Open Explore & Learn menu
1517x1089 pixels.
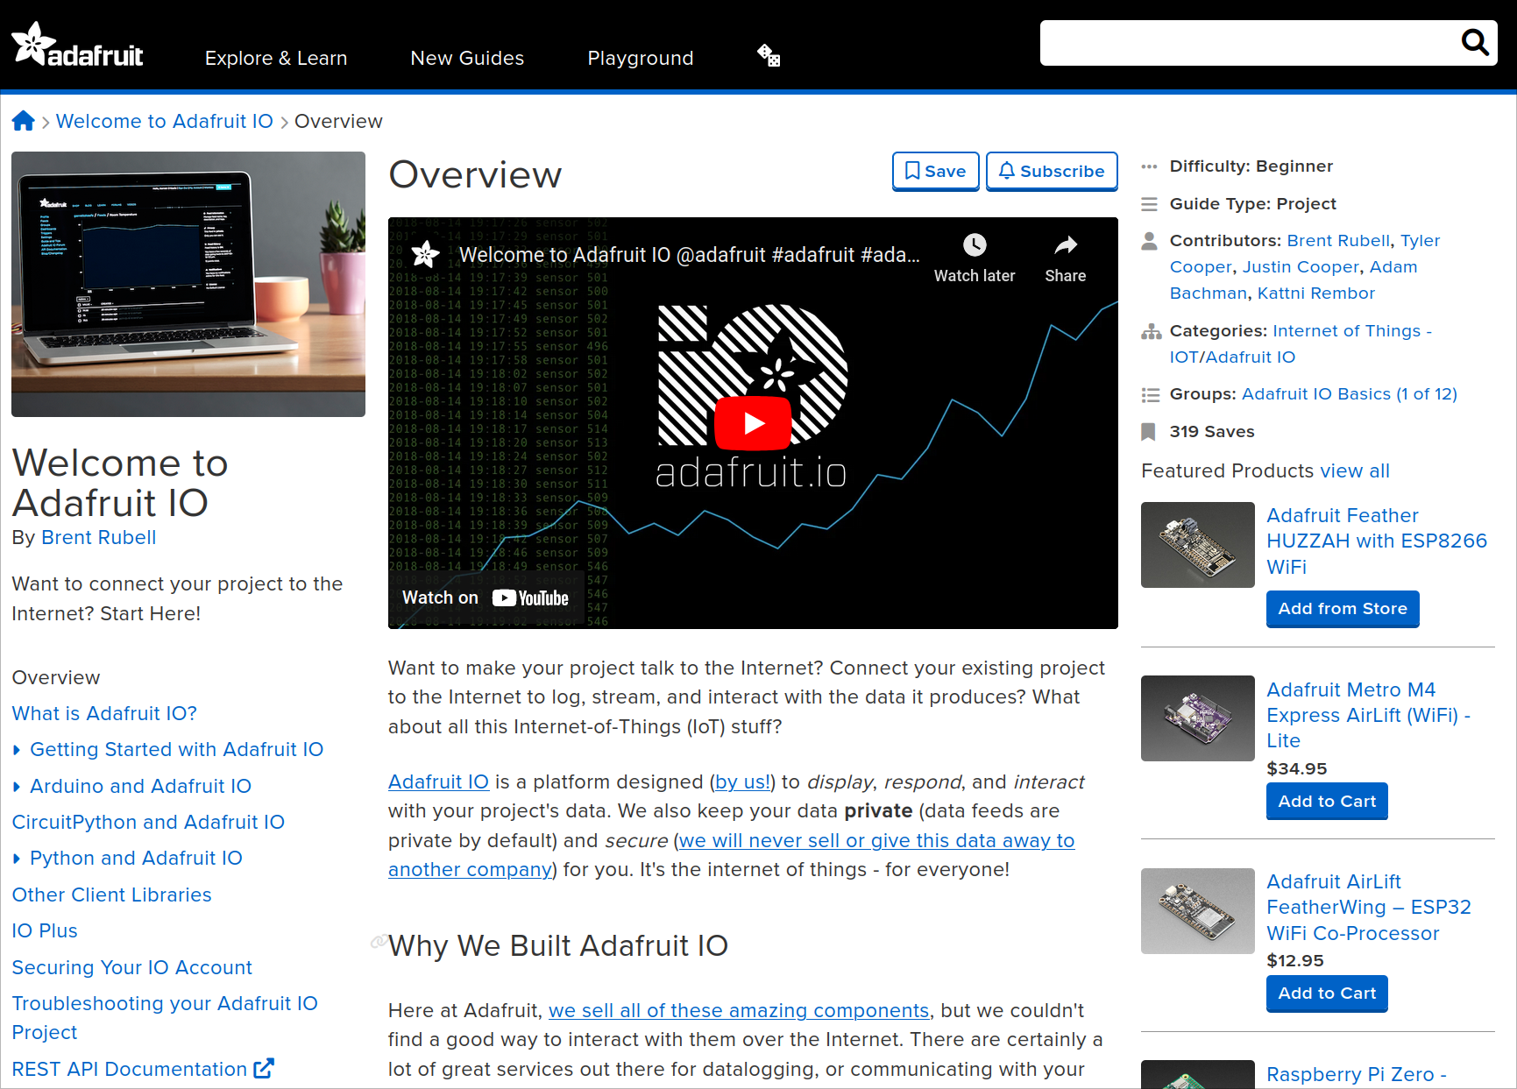276,58
